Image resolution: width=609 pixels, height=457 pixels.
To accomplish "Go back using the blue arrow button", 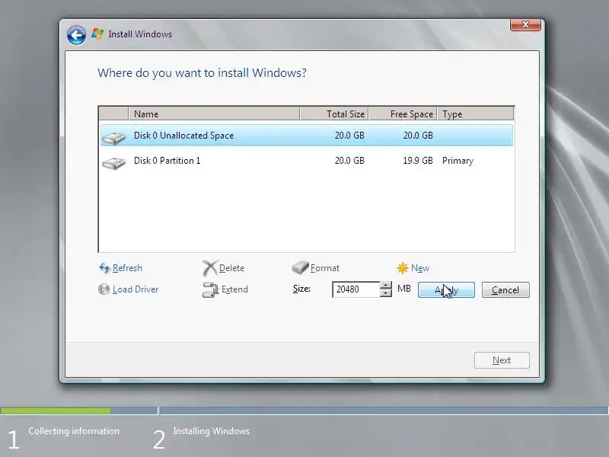I will pos(76,35).
